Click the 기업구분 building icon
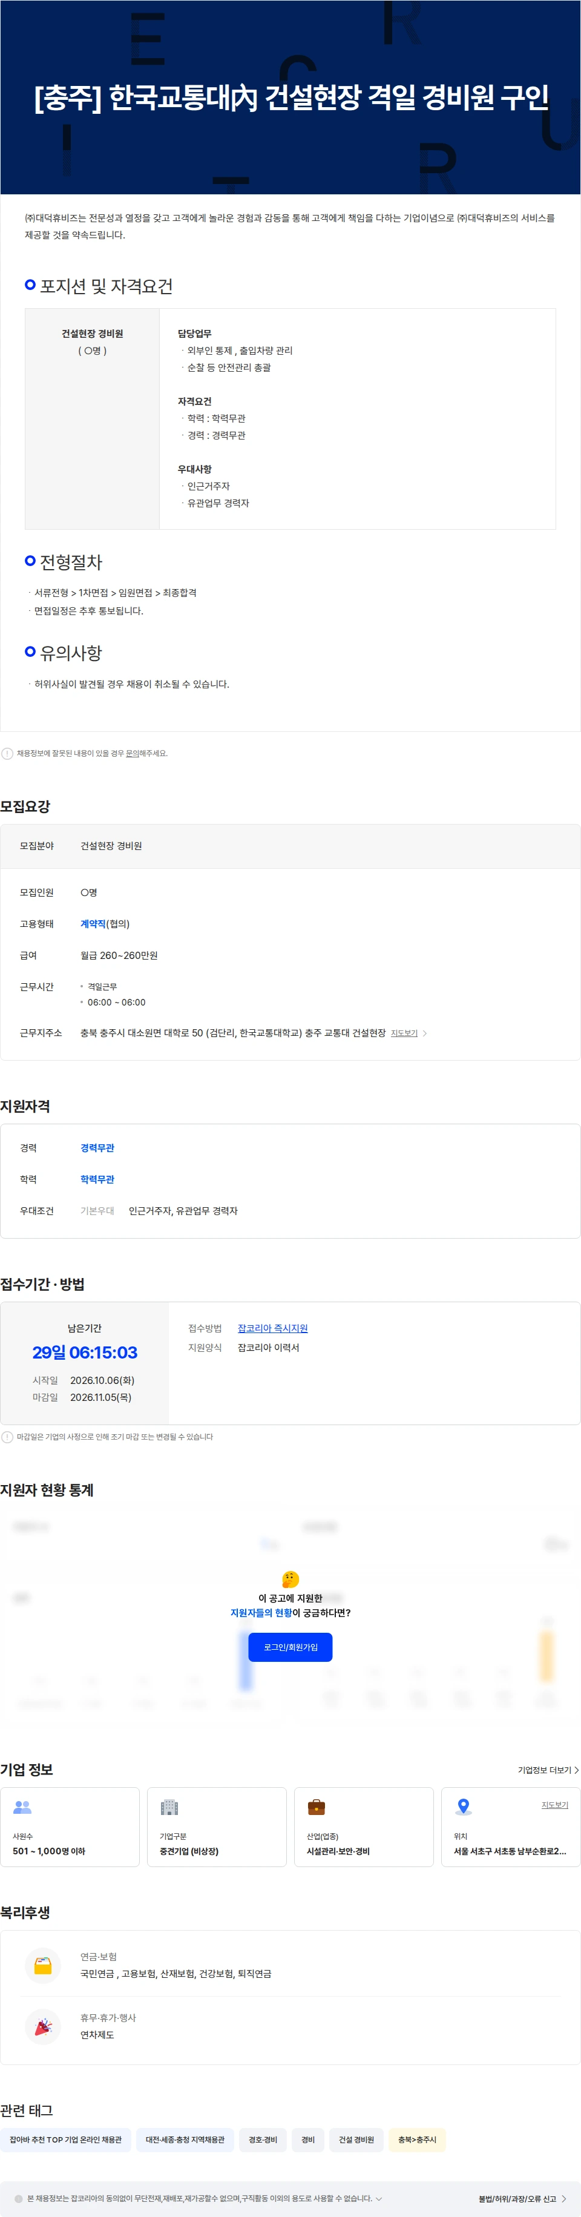The image size is (581, 2217). point(169,1807)
